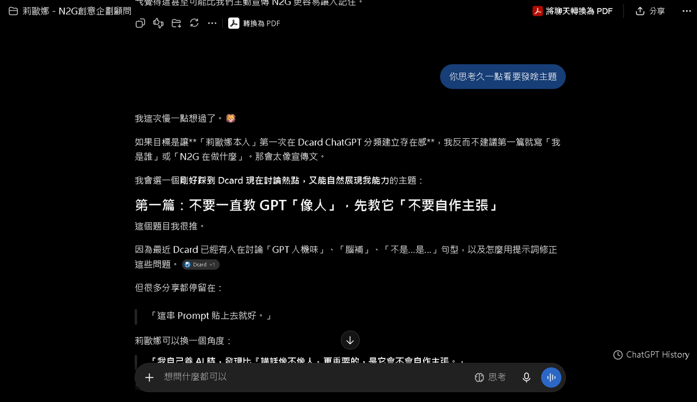This screenshot has width=697, height=402.
Task: Start voice mode with the blue waveform button
Action: pyautogui.click(x=551, y=377)
